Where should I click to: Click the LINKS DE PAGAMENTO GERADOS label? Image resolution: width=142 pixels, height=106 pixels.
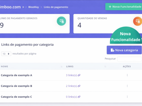[x=19, y=18]
